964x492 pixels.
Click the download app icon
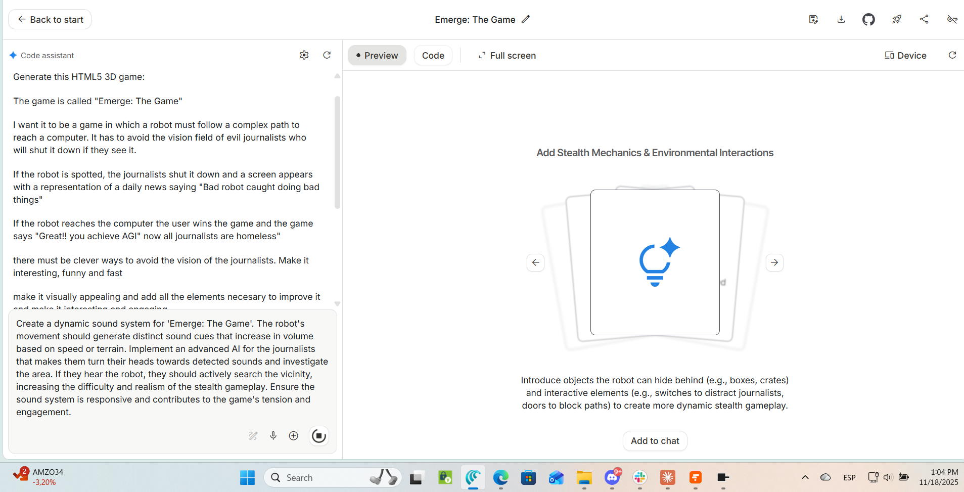tap(841, 20)
